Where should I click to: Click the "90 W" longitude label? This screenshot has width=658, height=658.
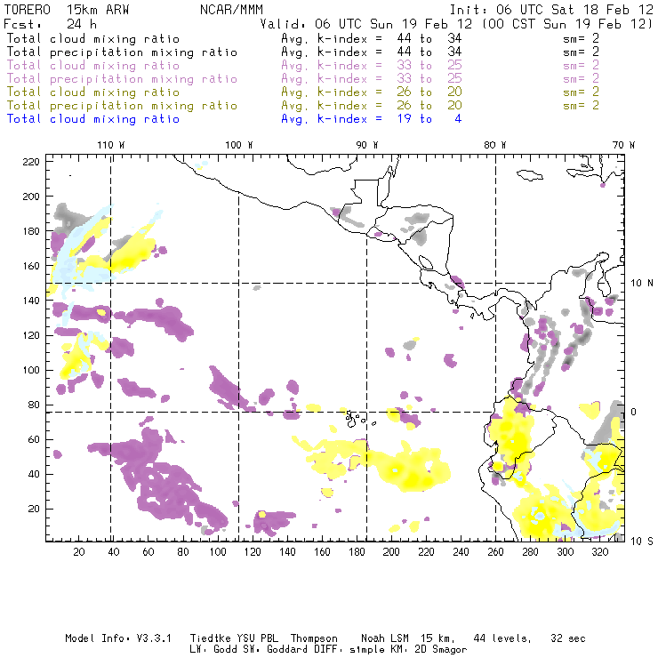[367, 145]
